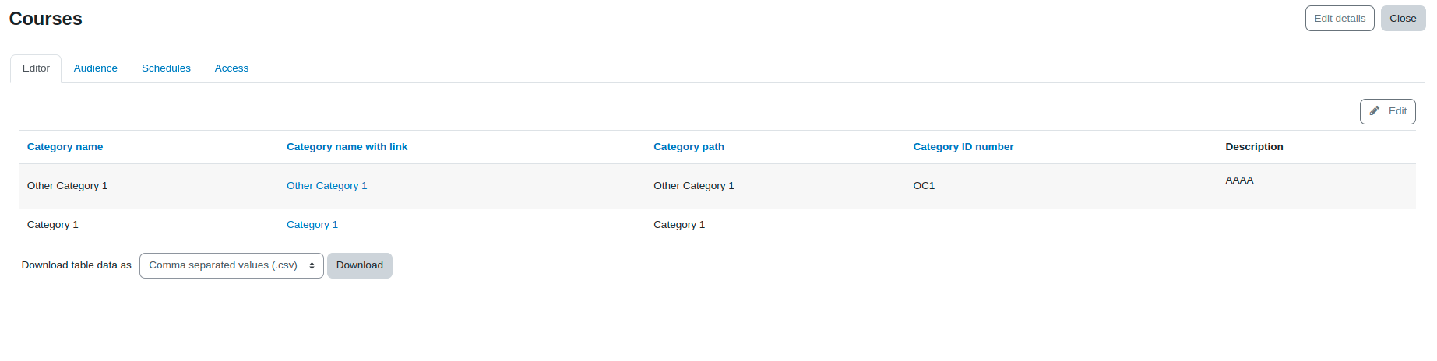Download the table data

coord(360,265)
